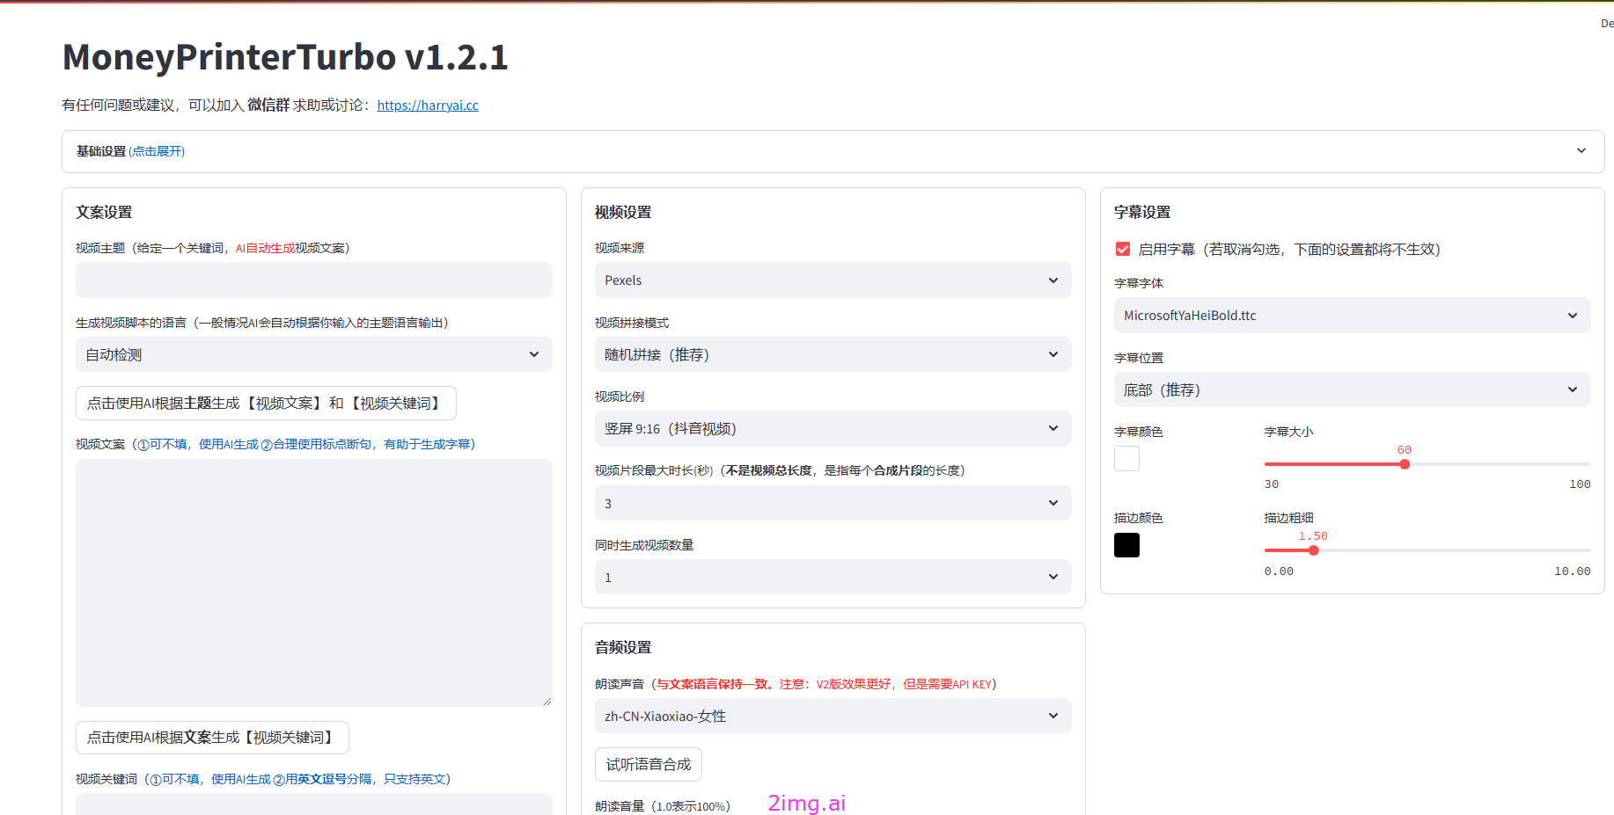Screen dimensions: 1614x815
Task: Click the chevron arrow on 基础设置 bar
Action: [1581, 151]
